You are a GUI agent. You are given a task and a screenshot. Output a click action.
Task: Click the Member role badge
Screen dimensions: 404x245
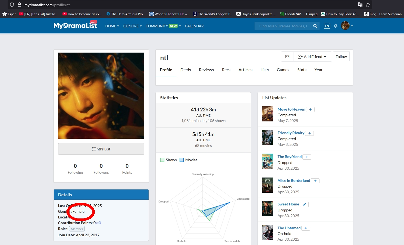(x=77, y=229)
